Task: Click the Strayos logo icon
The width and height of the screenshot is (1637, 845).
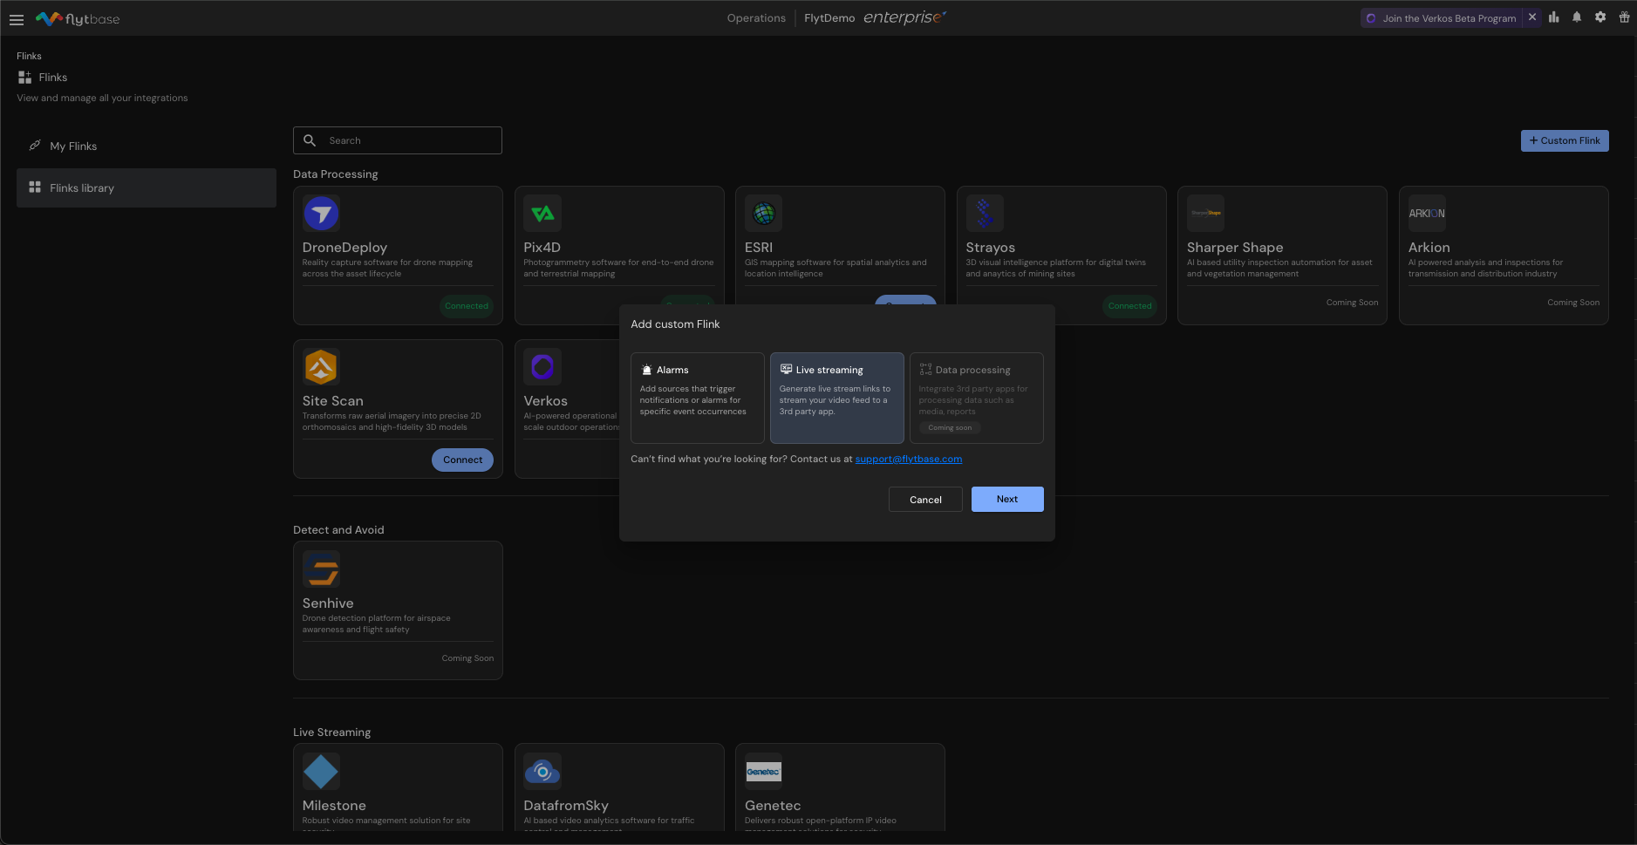Action: (x=985, y=214)
